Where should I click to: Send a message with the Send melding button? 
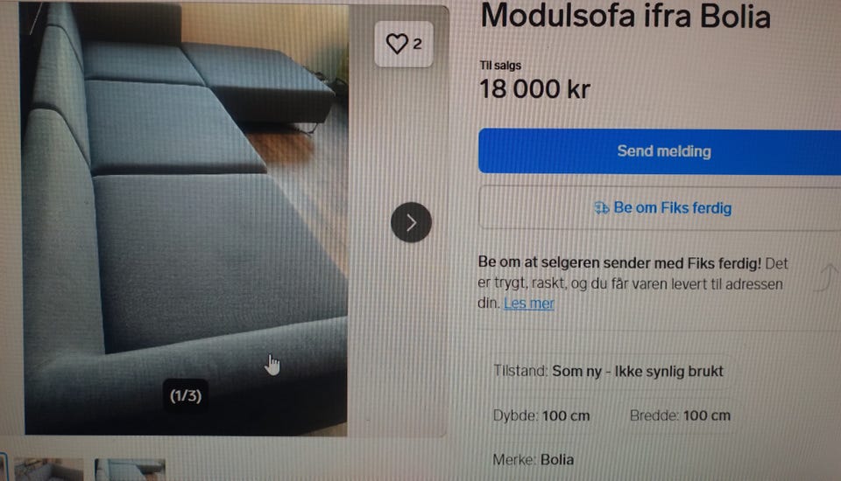click(x=660, y=151)
